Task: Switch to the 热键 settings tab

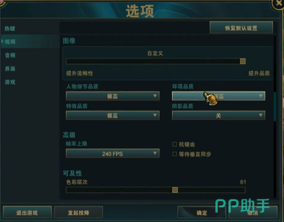Action: click(x=10, y=28)
